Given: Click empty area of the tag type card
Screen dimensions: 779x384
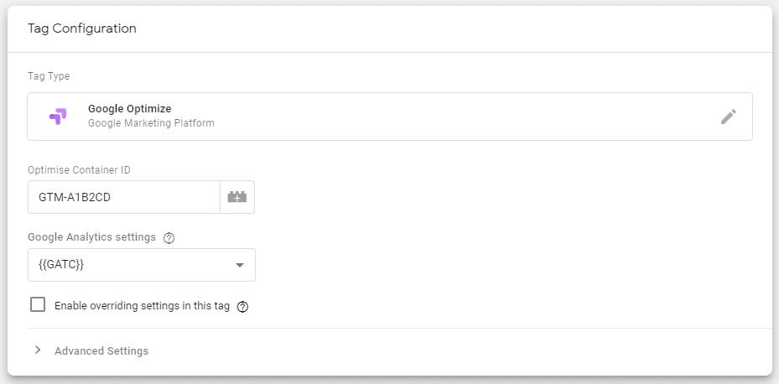Looking at the screenshot, I should point(447,117).
